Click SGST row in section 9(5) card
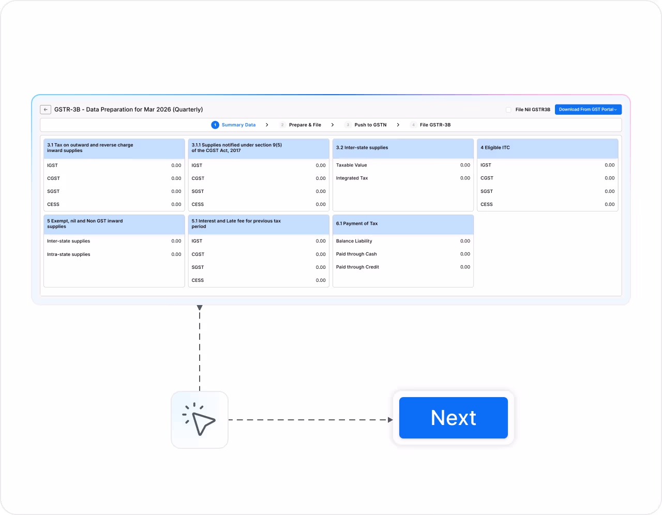Image resolution: width=662 pixels, height=515 pixels. (259, 191)
